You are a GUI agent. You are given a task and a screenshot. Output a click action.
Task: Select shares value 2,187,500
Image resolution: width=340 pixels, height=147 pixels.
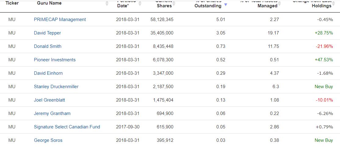coord(163,87)
